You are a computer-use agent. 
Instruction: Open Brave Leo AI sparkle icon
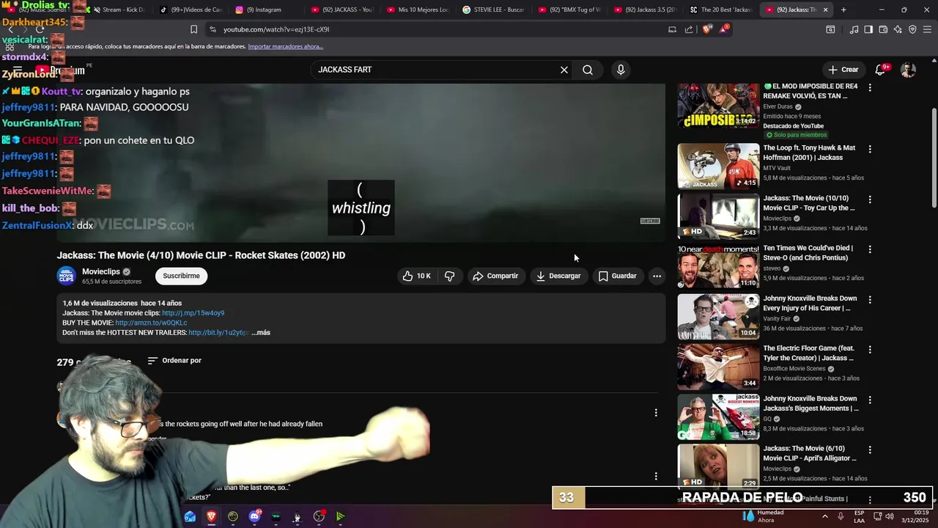[x=898, y=29]
